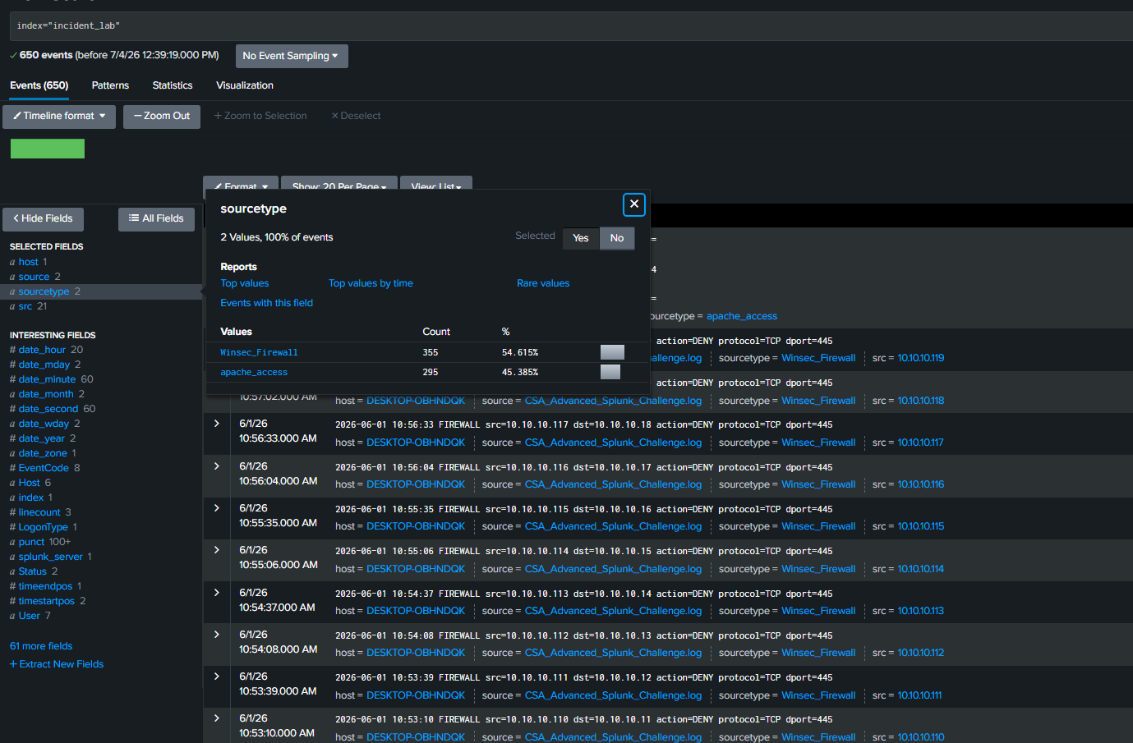1133x743 pixels.
Task: Click src value 10.10.10.117
Action: [x=920, y=443]
